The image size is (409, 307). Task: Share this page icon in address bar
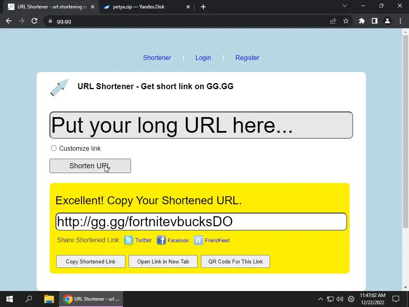[x=333, y=21]
